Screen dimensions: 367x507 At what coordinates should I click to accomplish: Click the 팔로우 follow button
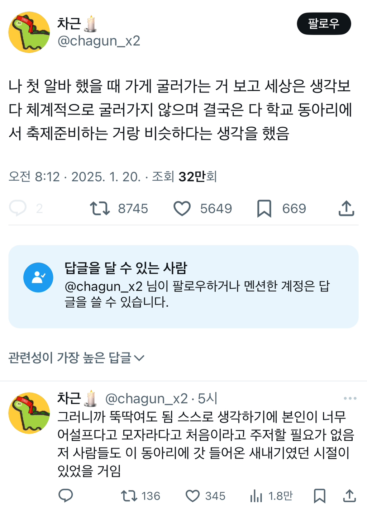coord(324,24)
